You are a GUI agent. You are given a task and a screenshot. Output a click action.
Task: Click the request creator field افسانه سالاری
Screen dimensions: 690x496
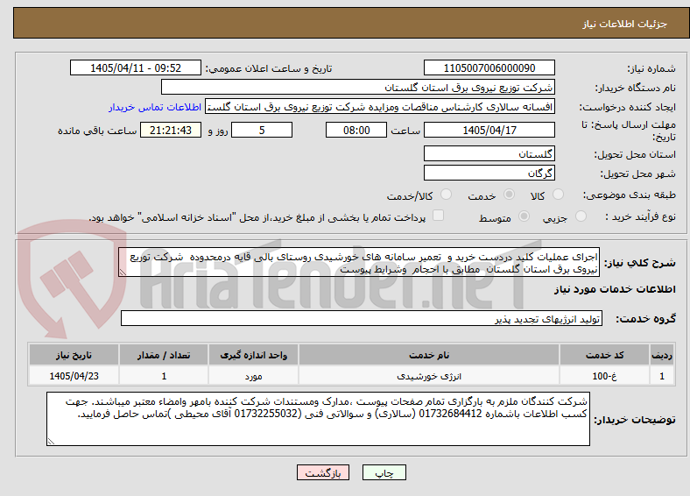[380, 107]
